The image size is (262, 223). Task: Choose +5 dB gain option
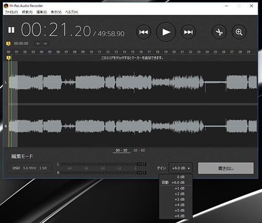pyautogui.click(x=176, y=210)
